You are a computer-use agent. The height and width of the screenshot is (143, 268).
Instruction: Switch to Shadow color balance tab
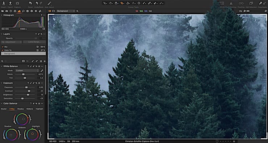(21, 109)
